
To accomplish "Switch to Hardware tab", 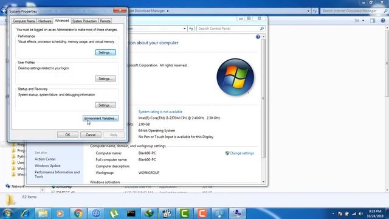I will pos(45,21).
